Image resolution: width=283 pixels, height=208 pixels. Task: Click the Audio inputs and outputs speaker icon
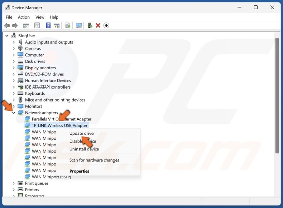[20, 42]
